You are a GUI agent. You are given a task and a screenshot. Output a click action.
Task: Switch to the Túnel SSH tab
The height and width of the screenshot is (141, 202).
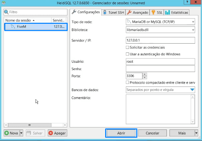pyautogui.click(x=113, y=13)
